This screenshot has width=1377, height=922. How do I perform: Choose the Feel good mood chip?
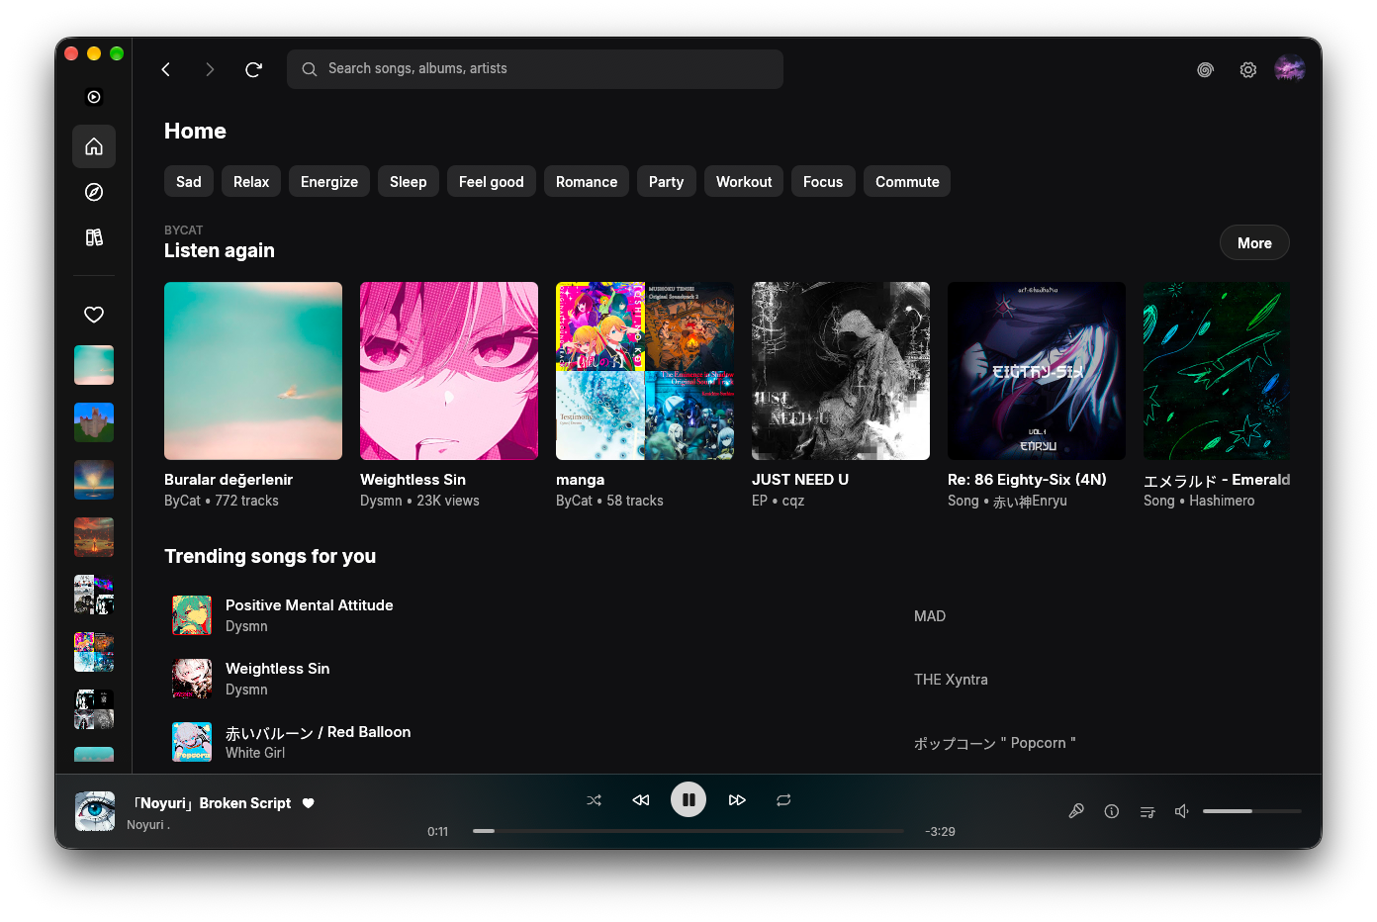(x=492, y=181)
